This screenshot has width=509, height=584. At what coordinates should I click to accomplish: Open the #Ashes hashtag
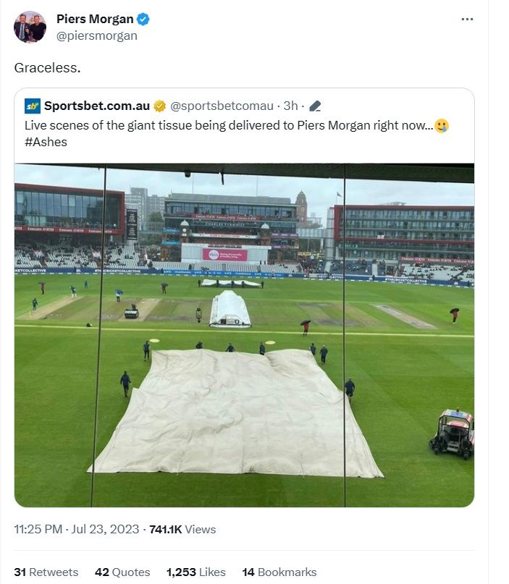pyautogui.click(x=46, y=143)
